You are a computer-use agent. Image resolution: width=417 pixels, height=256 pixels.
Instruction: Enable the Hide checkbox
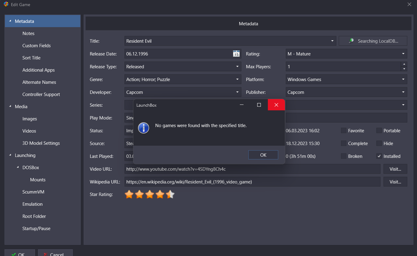[379, 143]
